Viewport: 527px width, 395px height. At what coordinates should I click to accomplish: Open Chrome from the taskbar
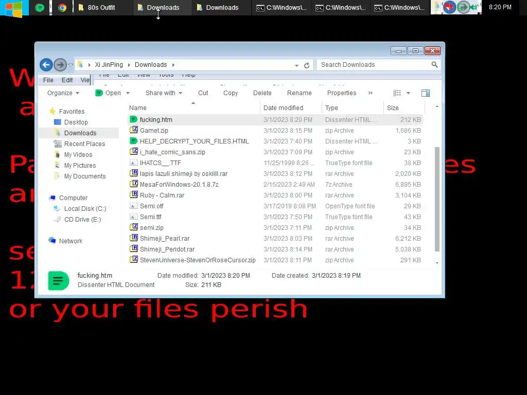(62, 7)
